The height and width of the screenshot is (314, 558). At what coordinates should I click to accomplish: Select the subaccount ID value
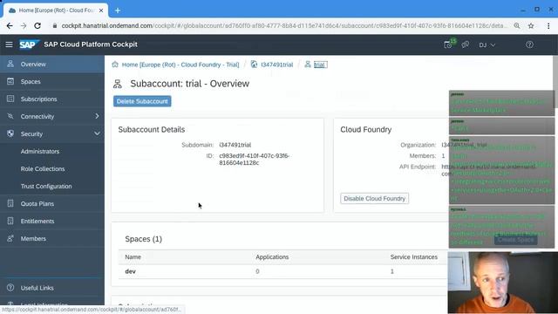pos(254,159)
